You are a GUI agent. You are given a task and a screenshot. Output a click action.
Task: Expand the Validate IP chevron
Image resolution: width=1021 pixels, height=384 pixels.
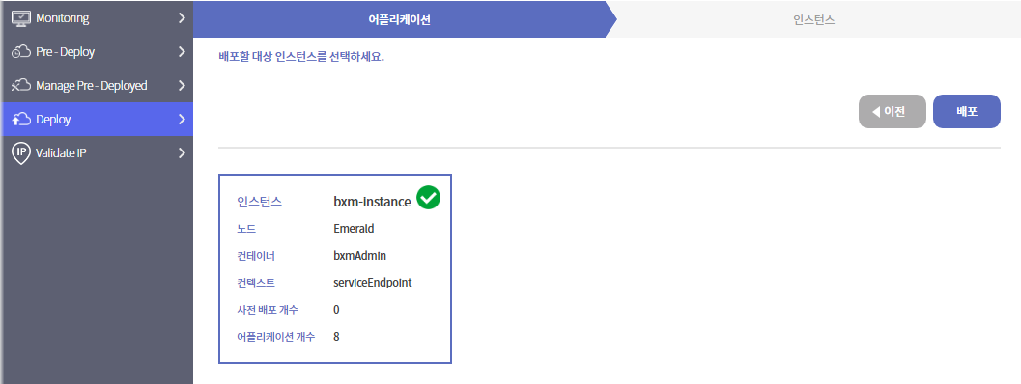182,153
